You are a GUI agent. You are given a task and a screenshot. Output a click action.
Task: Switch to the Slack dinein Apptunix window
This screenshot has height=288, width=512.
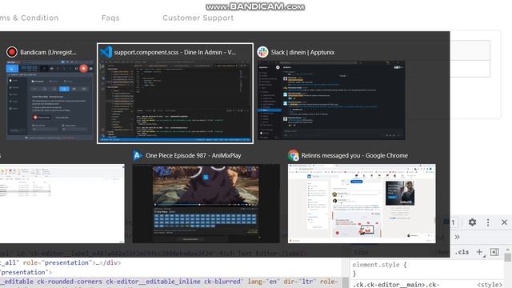(331, 100)
